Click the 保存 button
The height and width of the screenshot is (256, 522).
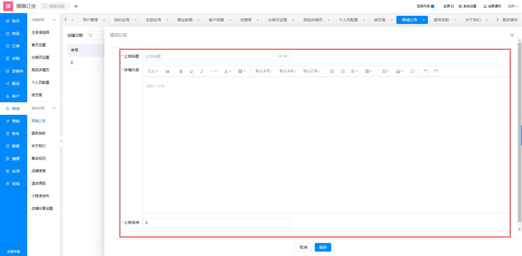(323, 247)
